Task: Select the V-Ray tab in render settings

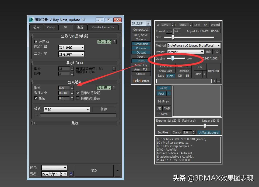Action: click(51, 27)
